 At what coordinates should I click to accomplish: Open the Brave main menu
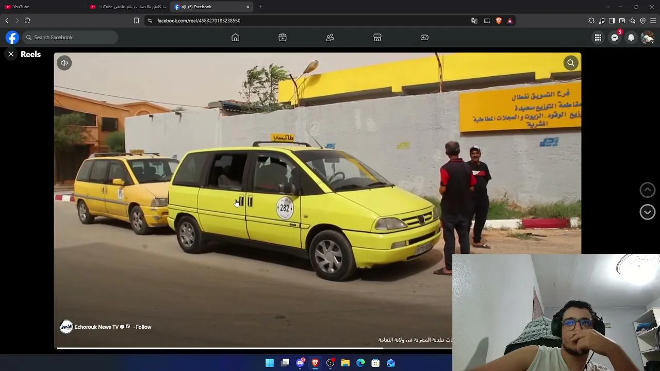pos(653,21)
